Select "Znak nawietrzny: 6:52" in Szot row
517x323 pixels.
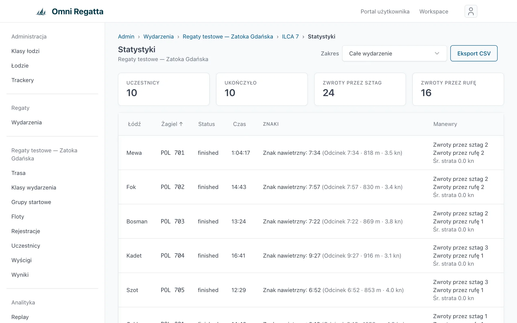tap(292, 290)
